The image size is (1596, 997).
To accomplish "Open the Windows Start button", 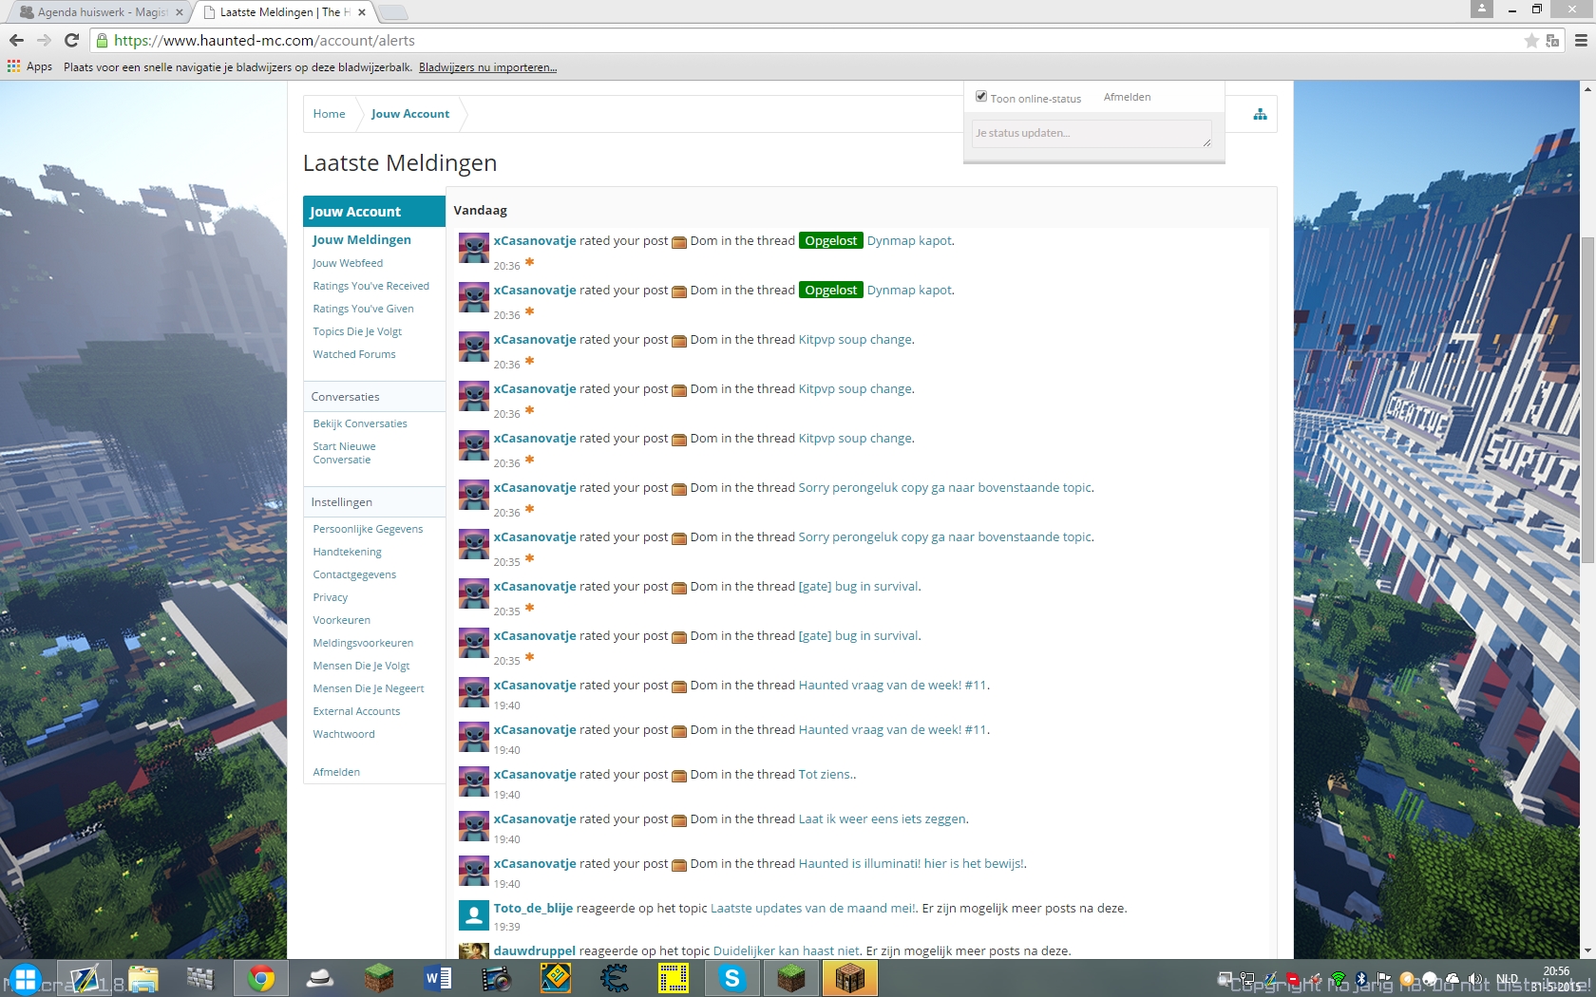I will coord(25,979).
